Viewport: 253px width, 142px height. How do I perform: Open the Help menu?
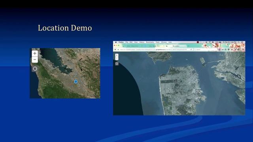coord(170,42)
